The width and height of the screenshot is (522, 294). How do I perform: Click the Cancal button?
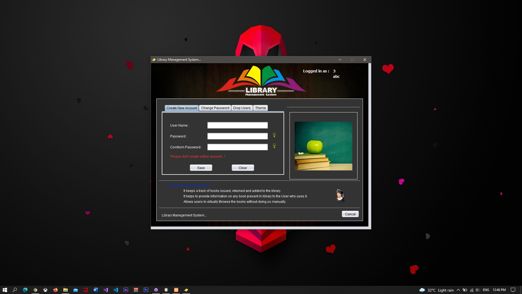tap(350, 214)
